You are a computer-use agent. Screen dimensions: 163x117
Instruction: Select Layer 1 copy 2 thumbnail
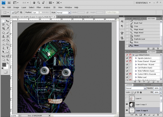[x=132, y=104]
